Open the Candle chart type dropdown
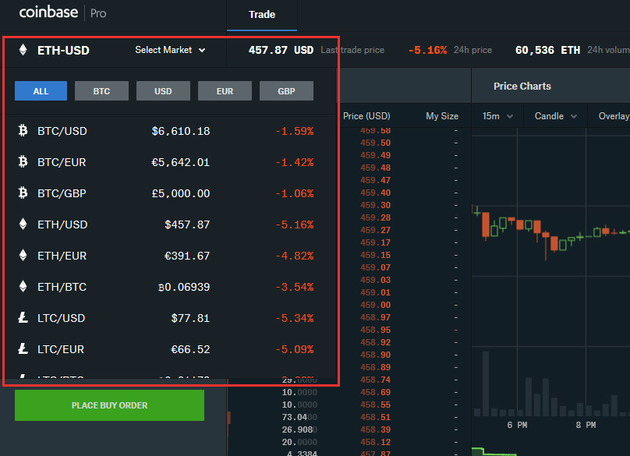Image resolution: width=630 pixels, height=456 pixels. [555, 116]
